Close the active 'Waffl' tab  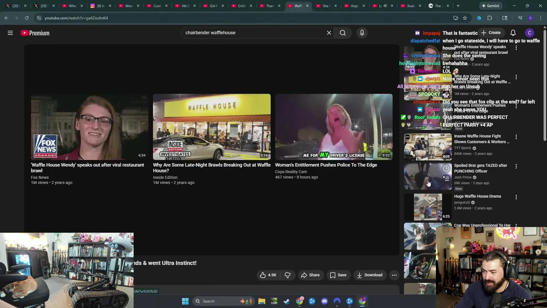coord(307,6)
